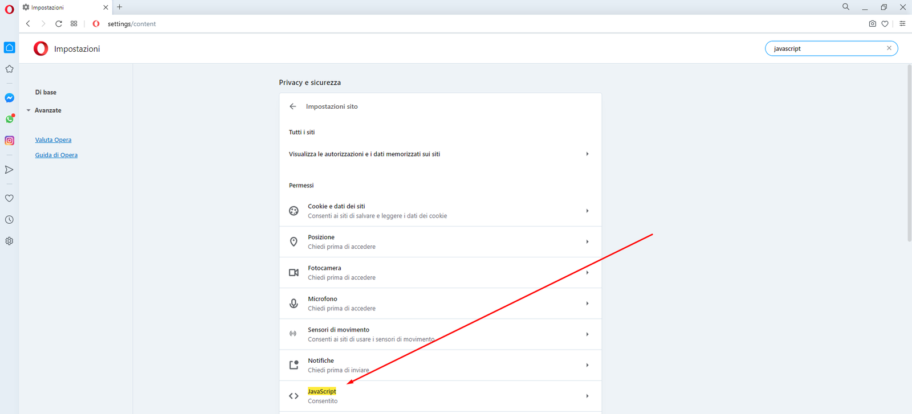Viewport: 912px width, 414px height.
Task: Open Cookie e dati dei siti settings
Action: pos(440,211)
